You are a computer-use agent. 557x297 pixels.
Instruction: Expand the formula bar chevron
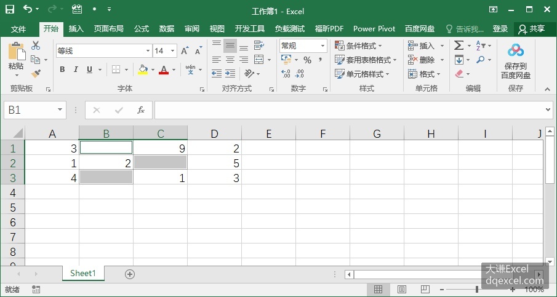(x=548, y=109)
